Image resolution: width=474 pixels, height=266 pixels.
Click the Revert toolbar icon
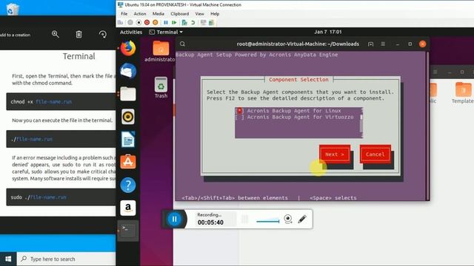coord(193,23)
